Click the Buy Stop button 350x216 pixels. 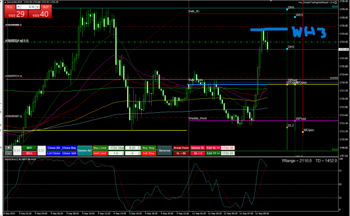[148, 148]
